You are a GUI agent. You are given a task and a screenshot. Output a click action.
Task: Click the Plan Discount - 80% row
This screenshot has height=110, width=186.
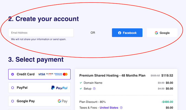coord(126,102)
